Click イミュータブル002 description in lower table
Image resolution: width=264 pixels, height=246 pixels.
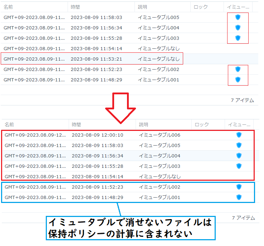[x=160, y=187]
